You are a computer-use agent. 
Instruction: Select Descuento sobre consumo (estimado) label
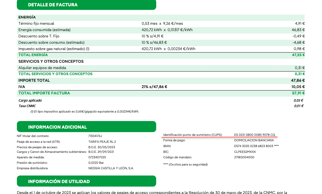[51, 43]
